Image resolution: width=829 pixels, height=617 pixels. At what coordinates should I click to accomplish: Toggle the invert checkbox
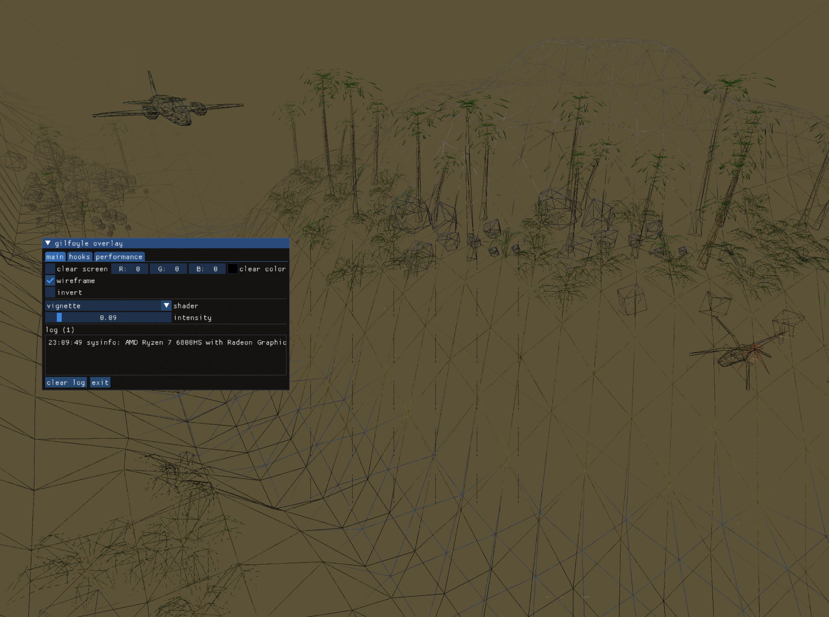[49, 292]
